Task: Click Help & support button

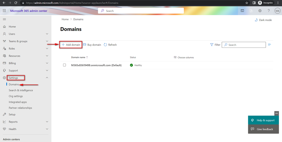Action: point(263,120)
